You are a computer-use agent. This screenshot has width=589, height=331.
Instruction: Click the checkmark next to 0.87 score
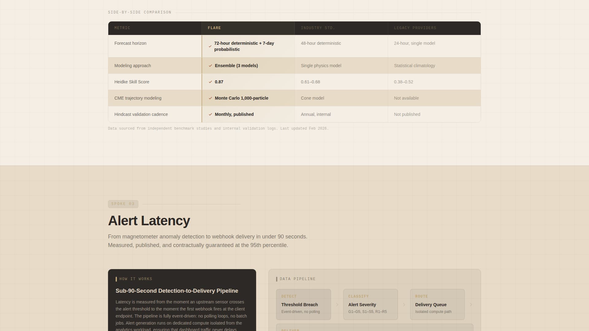click(x=210, y=82)
